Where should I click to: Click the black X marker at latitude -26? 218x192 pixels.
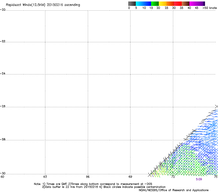tap(217, 107)
